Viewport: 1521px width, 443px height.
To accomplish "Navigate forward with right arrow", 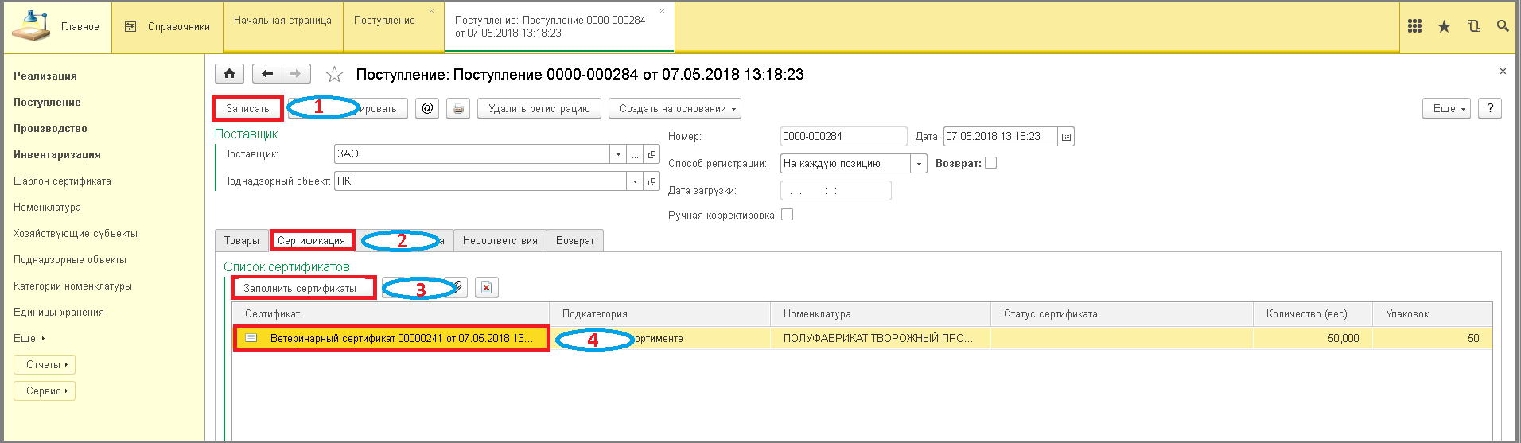I will pyautogui.click(x=295, y=74).
